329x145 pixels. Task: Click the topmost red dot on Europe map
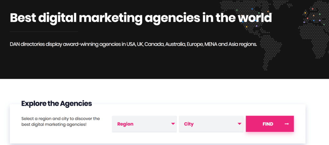(x=312, y=9)
